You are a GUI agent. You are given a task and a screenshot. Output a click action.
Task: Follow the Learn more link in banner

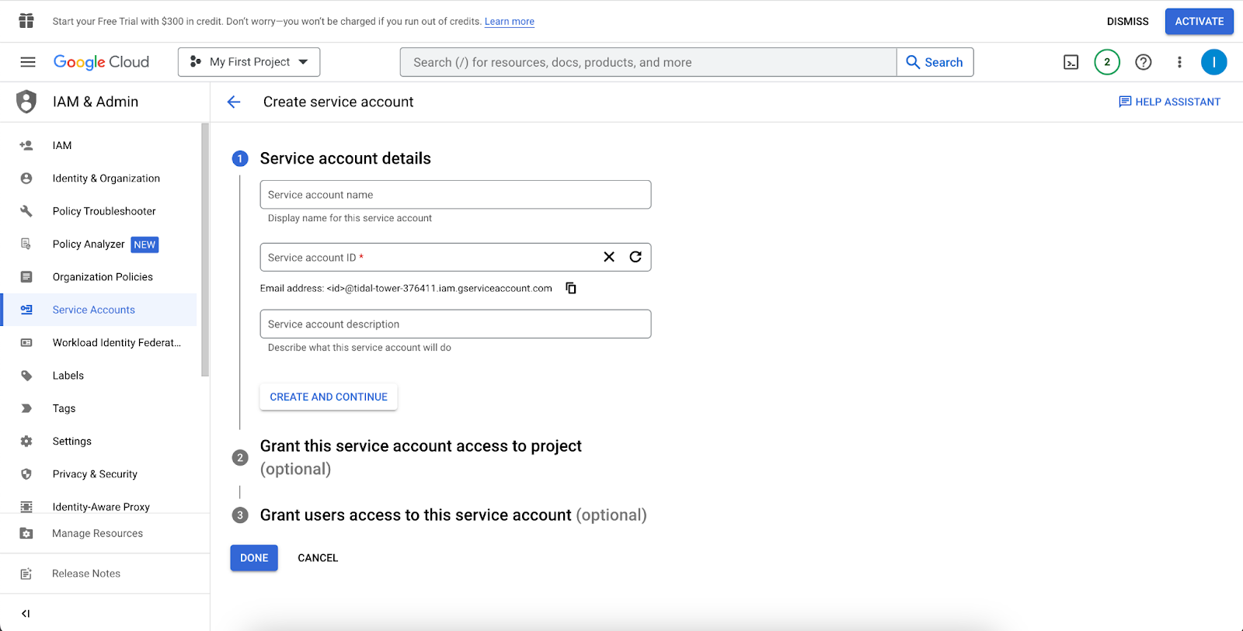(509, 22)
